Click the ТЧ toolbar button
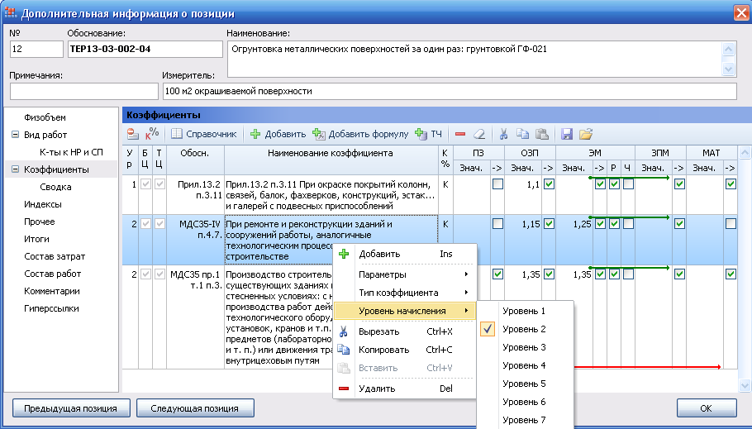The image size is (752, 429). (x=429, y=133)
